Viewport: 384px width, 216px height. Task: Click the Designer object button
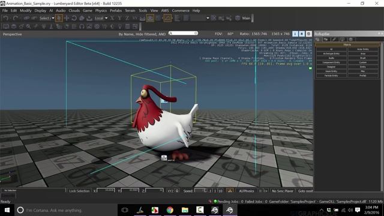click(x=331, y=67)
